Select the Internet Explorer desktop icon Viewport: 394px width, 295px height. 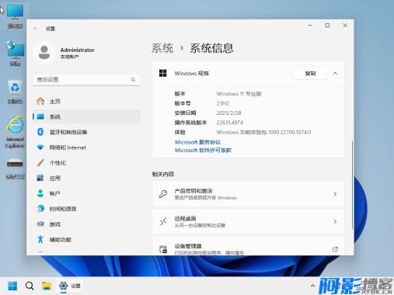(15, 132)
